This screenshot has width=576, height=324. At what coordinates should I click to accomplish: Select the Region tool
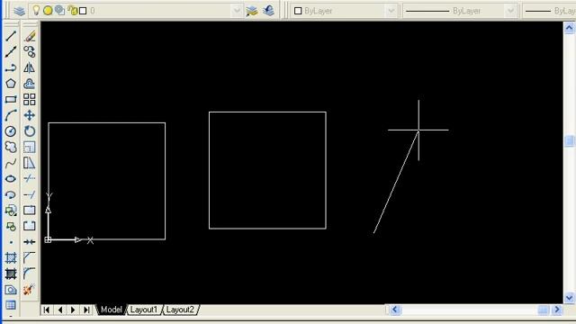[11, 290]
